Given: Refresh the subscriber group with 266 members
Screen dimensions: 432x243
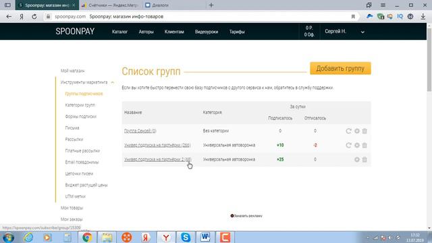Looking at the screenshot, I should [348, 145].
